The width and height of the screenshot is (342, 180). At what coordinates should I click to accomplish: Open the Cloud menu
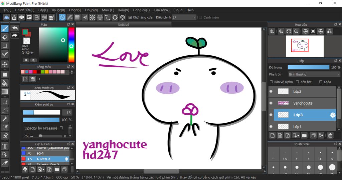click(178, 10)
